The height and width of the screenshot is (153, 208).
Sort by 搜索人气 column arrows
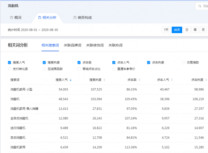coord(71,80)
